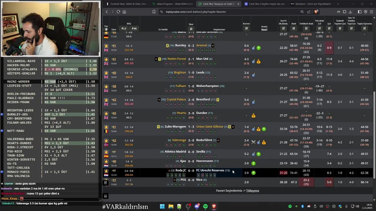Click the zoom magnifier in address bar

[x=302, y=12]
